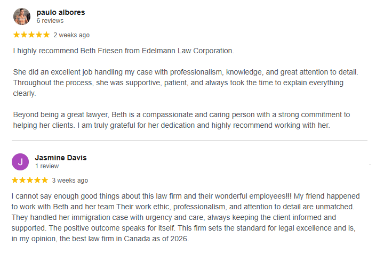Click third star in paulo albores' rating
Image resolution: width=376 pixels, height=254 pixels.
click(31, 35)
